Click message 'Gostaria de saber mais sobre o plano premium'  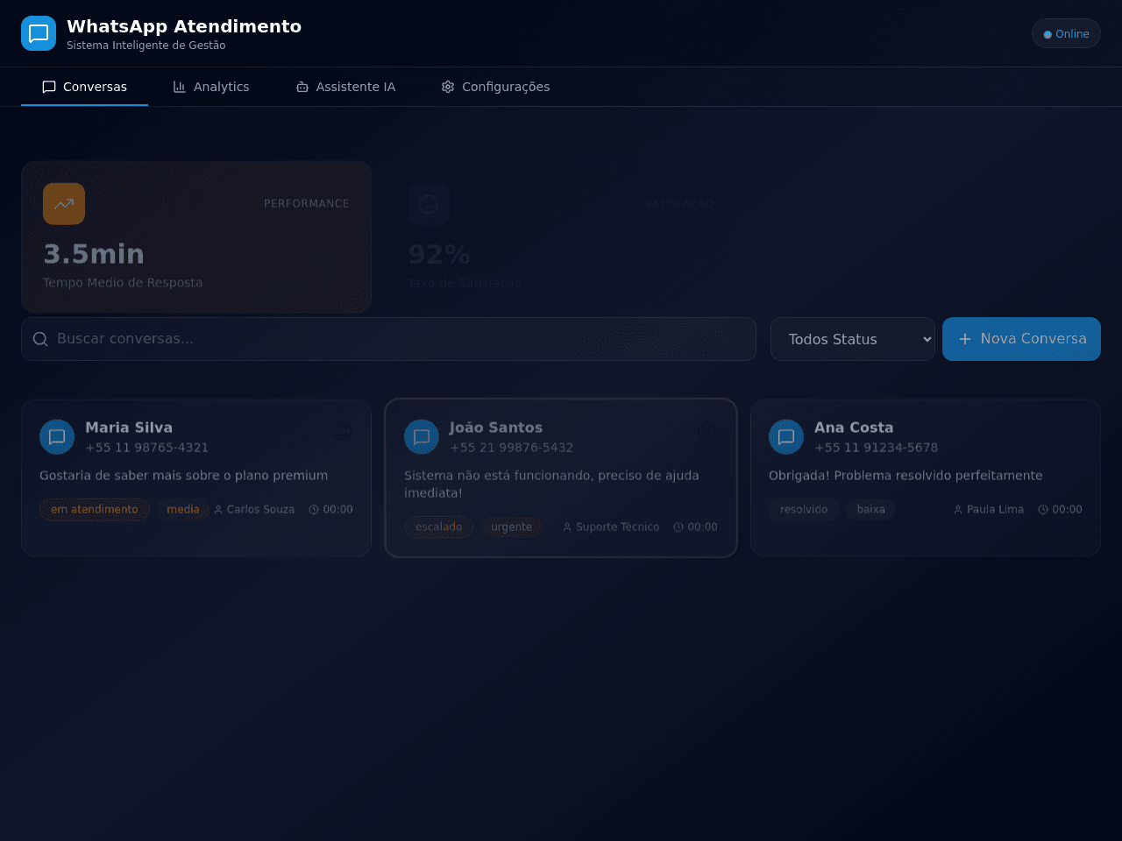[x=184, y=476]
